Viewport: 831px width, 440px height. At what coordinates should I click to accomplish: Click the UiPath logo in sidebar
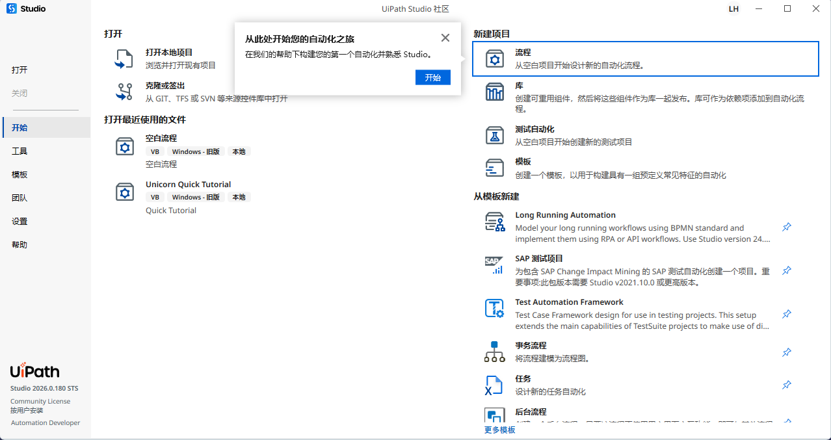(x=35, y=371)
